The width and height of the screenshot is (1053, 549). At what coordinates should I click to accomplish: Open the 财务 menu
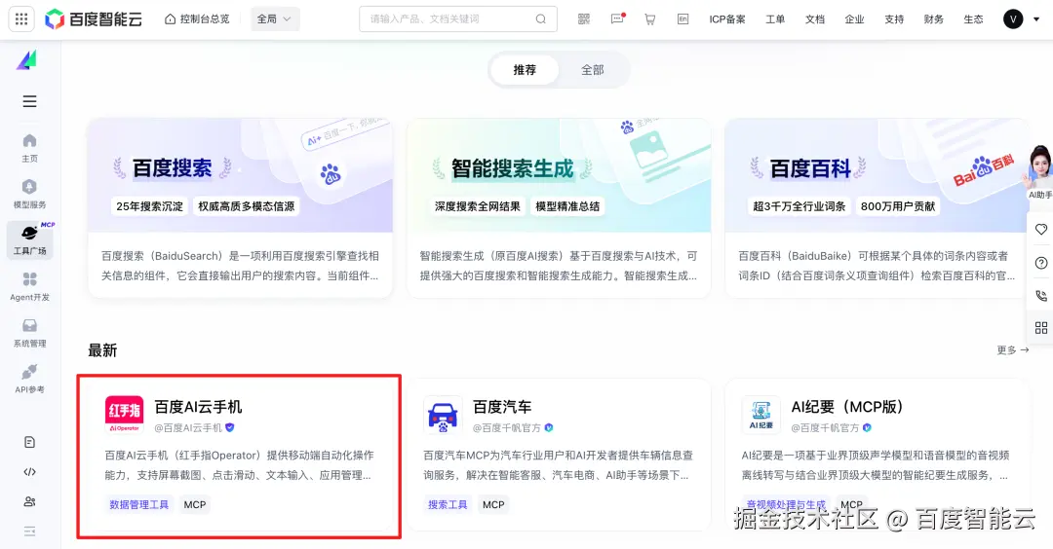[933, 18]
